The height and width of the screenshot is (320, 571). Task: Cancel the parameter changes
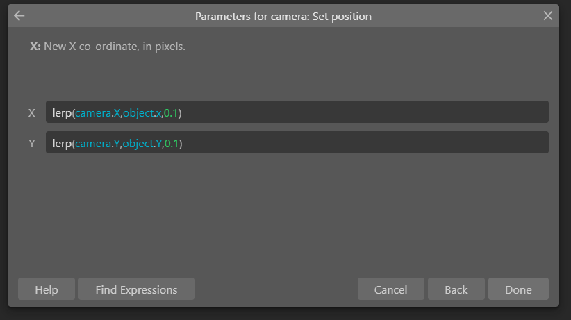[x=391, y=289]
